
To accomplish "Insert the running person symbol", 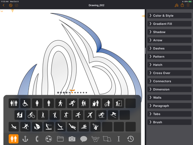I will click(x=72, y=103).
